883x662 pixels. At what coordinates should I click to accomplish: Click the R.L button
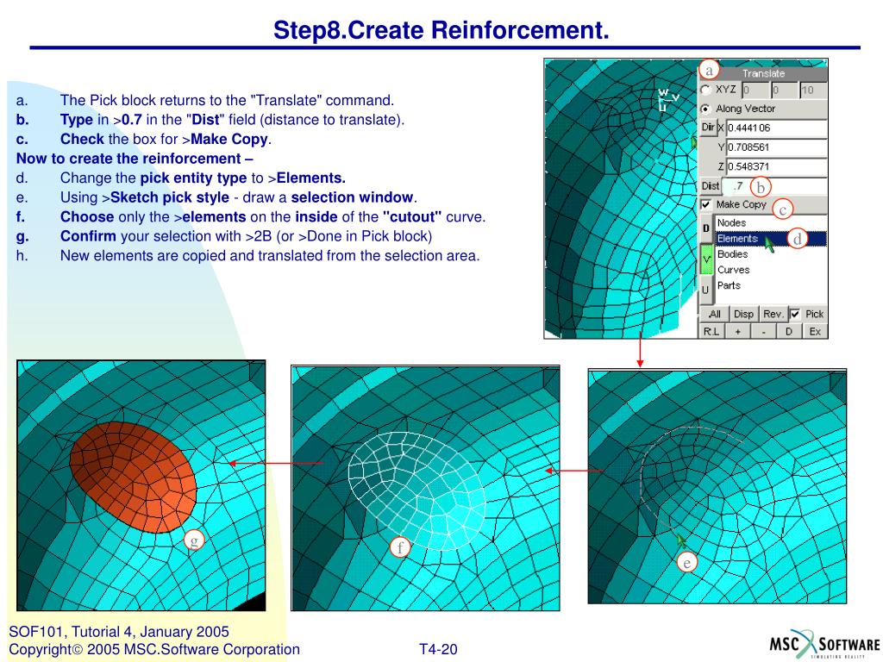[711, 332]
